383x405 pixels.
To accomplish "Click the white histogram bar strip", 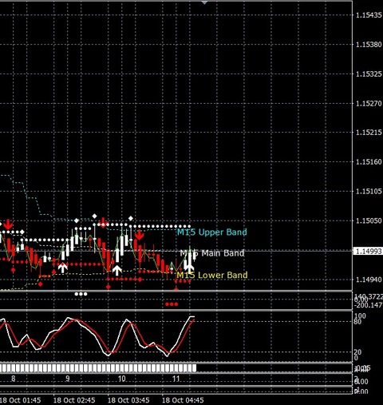I will tap(98, 368).
